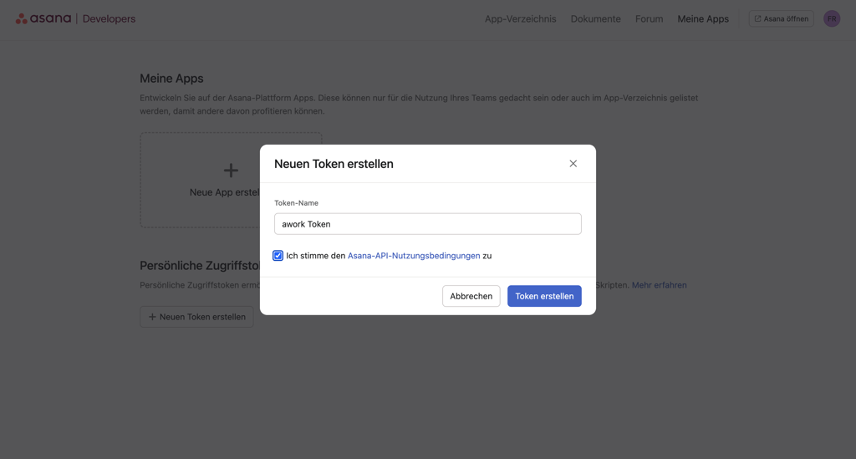
Task: Open the FR user avatar menu
Action: 832,18
